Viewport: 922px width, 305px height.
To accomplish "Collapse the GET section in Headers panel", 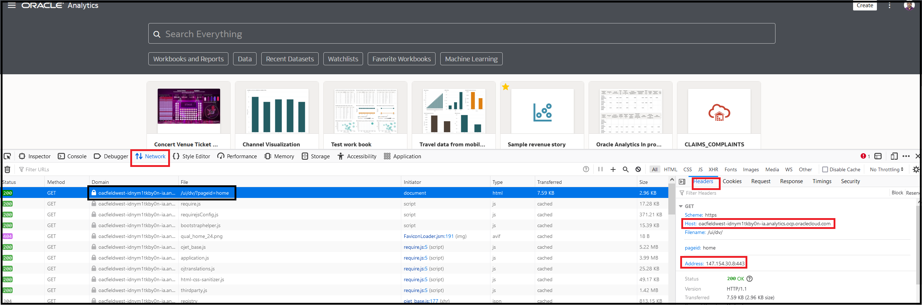I will point(681,206).
